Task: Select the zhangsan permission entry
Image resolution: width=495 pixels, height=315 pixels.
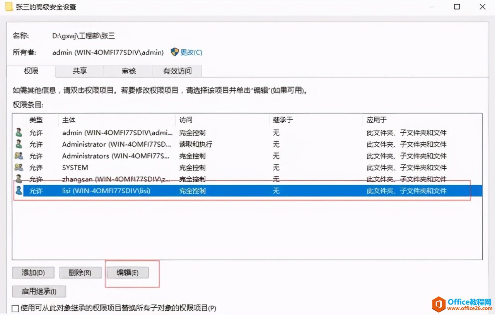Action: click(247, 179)
